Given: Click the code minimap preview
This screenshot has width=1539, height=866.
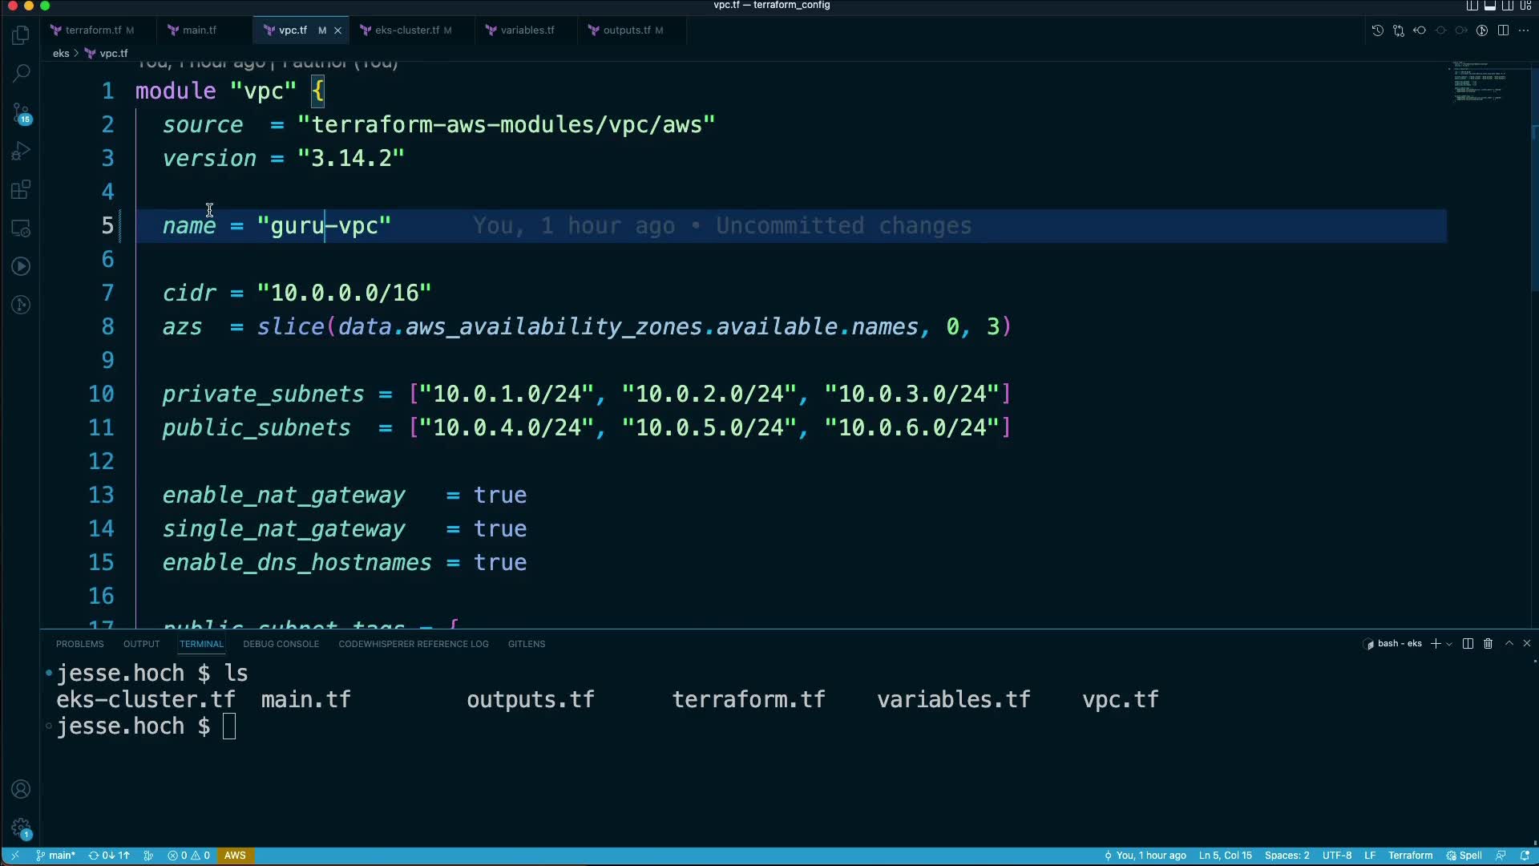Looking at the screenshot, I should pos(1480,82).
